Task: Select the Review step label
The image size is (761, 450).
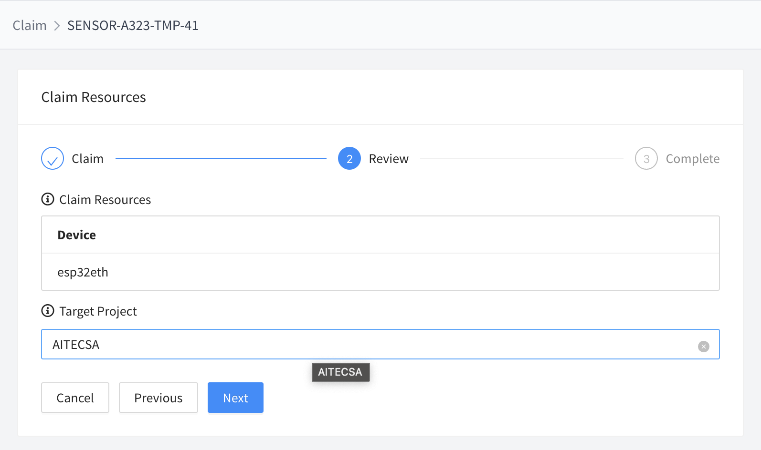Action: click(x=389, y=159)
